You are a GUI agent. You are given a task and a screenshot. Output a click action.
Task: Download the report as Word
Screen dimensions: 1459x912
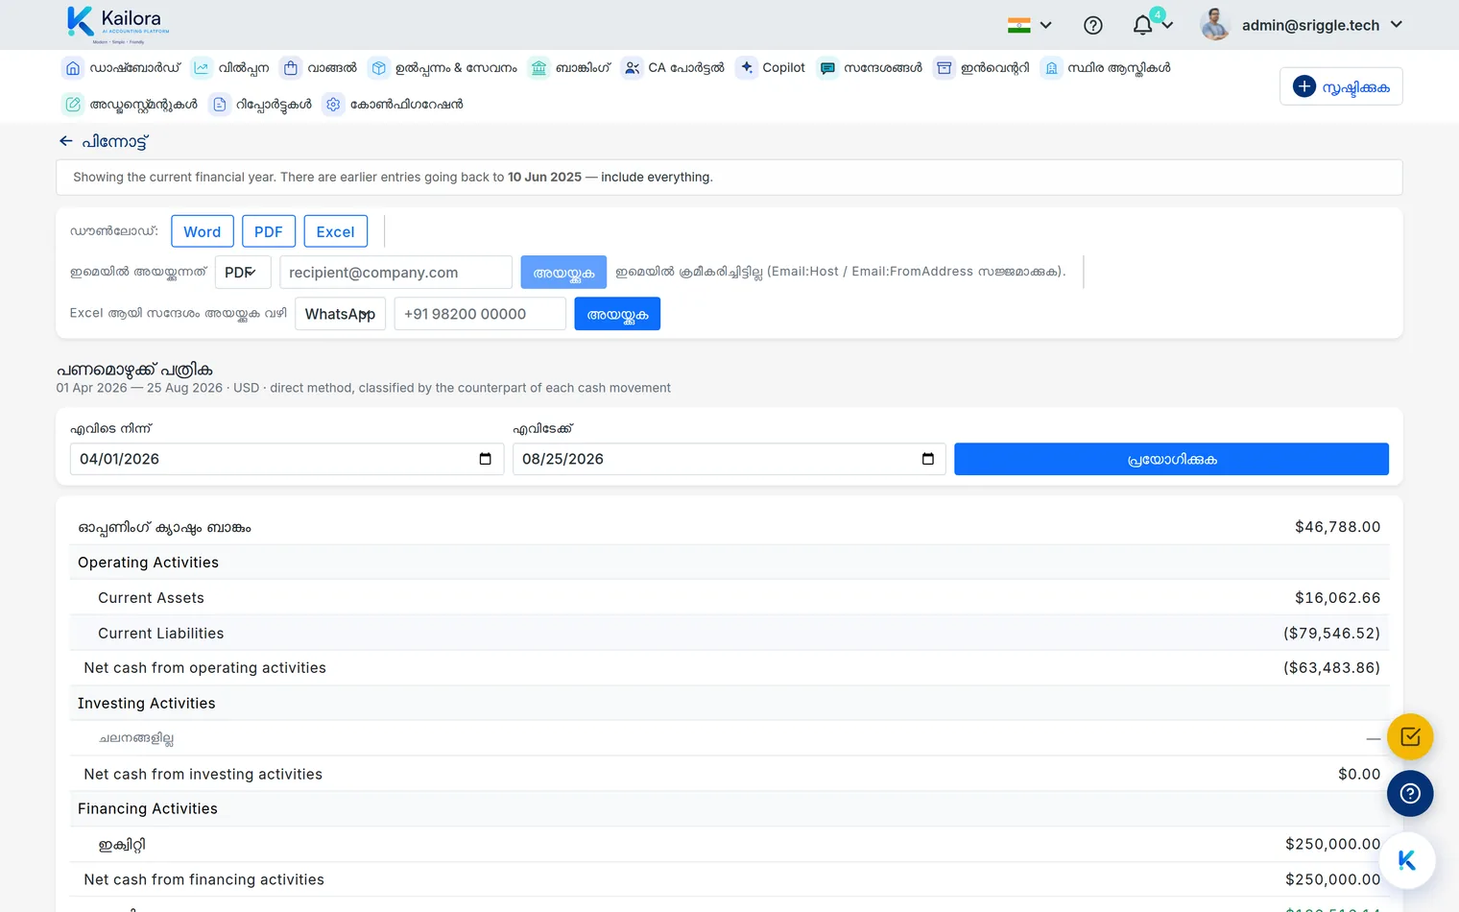pyautogui.click(x=203, y=231)
